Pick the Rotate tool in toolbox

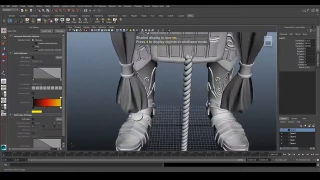3,55
